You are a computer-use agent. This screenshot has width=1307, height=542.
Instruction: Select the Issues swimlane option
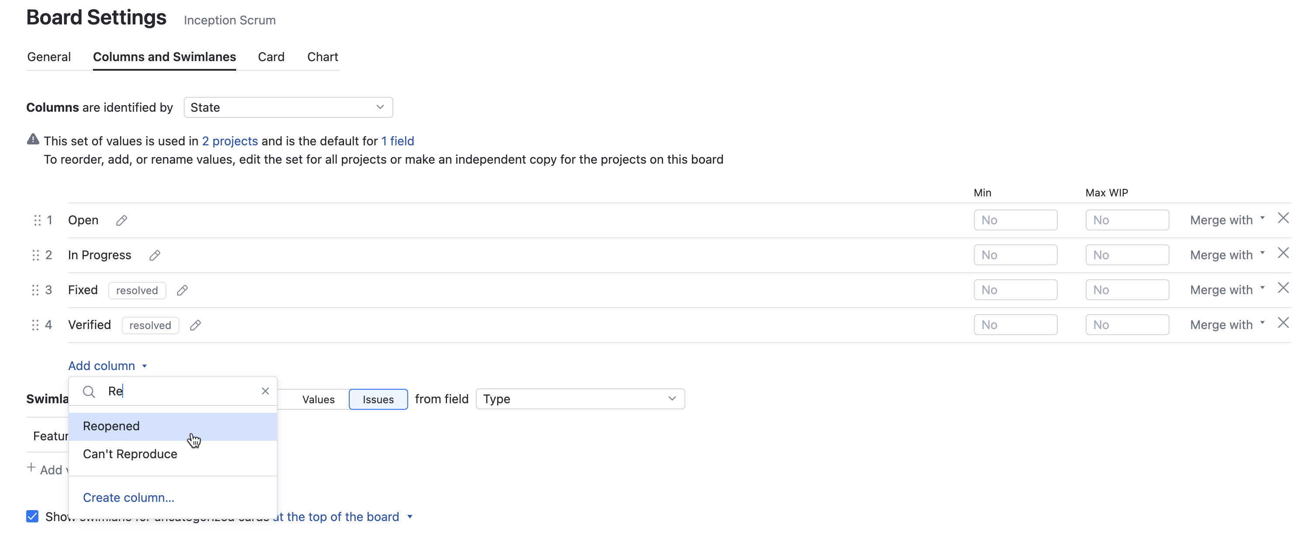click(x=378, y=399)
